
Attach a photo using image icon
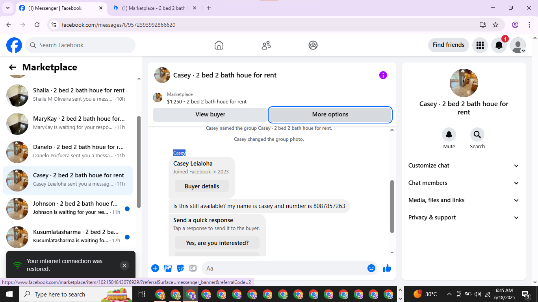click(168, 268)
